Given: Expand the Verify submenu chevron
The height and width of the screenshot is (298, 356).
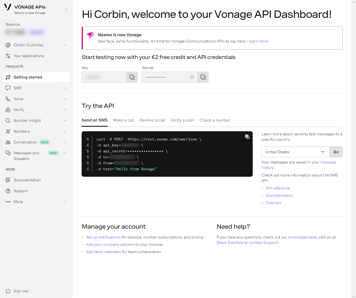Looking at the screenshot, I should [x=65, y=110].
